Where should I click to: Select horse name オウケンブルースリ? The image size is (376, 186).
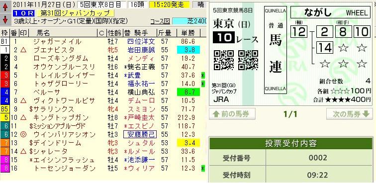(x=64, y=67)
